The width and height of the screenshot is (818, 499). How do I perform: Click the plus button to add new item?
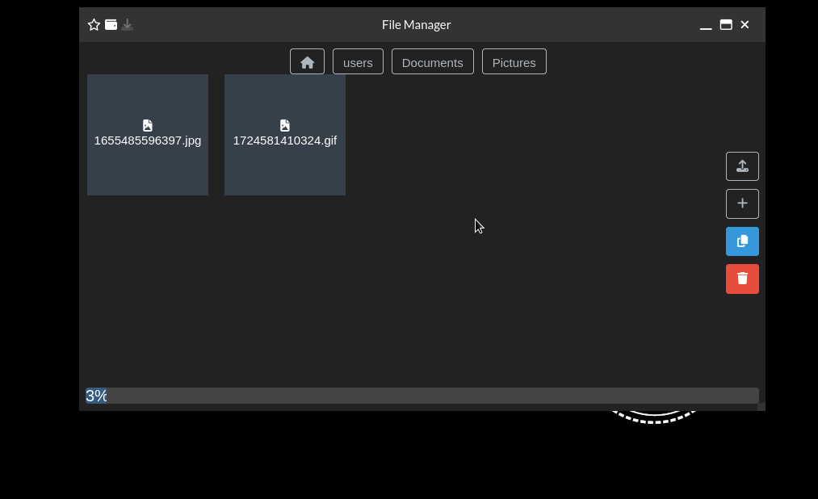[742, 203]
